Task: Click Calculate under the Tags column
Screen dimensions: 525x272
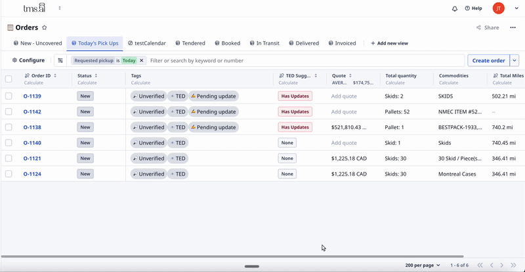Action: pos(140,83)
